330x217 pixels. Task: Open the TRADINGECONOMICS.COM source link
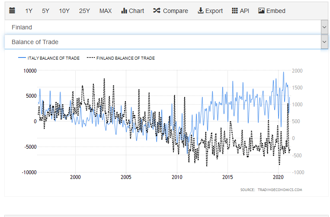280,189
